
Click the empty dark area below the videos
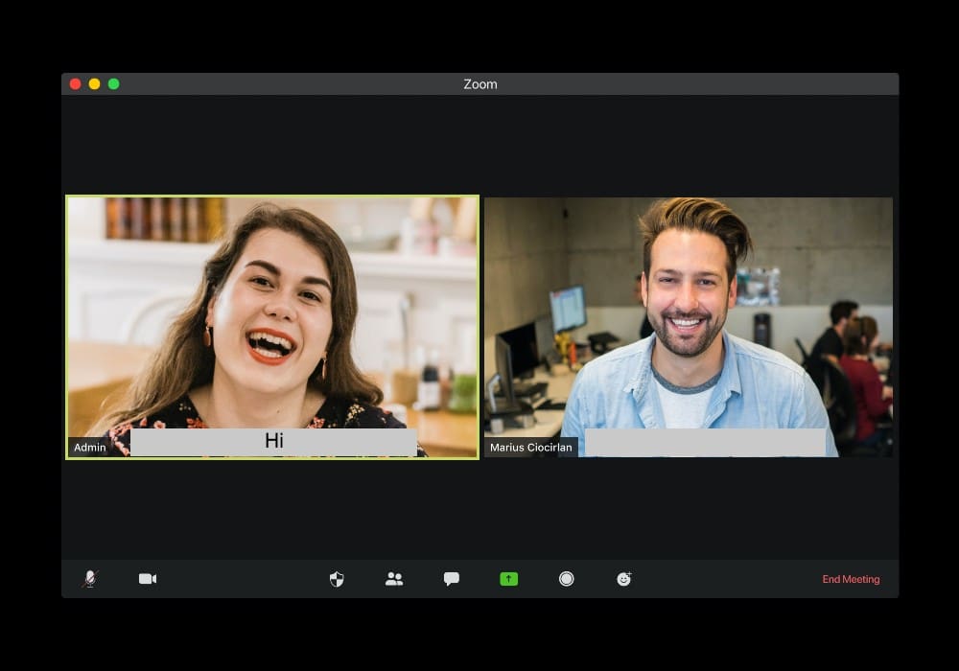(479, 508)
